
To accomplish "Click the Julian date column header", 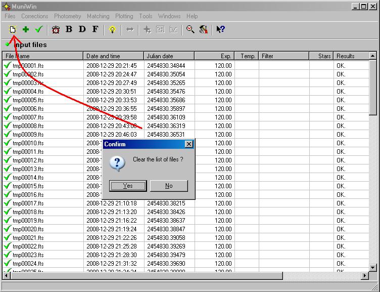I will (169, 56).
